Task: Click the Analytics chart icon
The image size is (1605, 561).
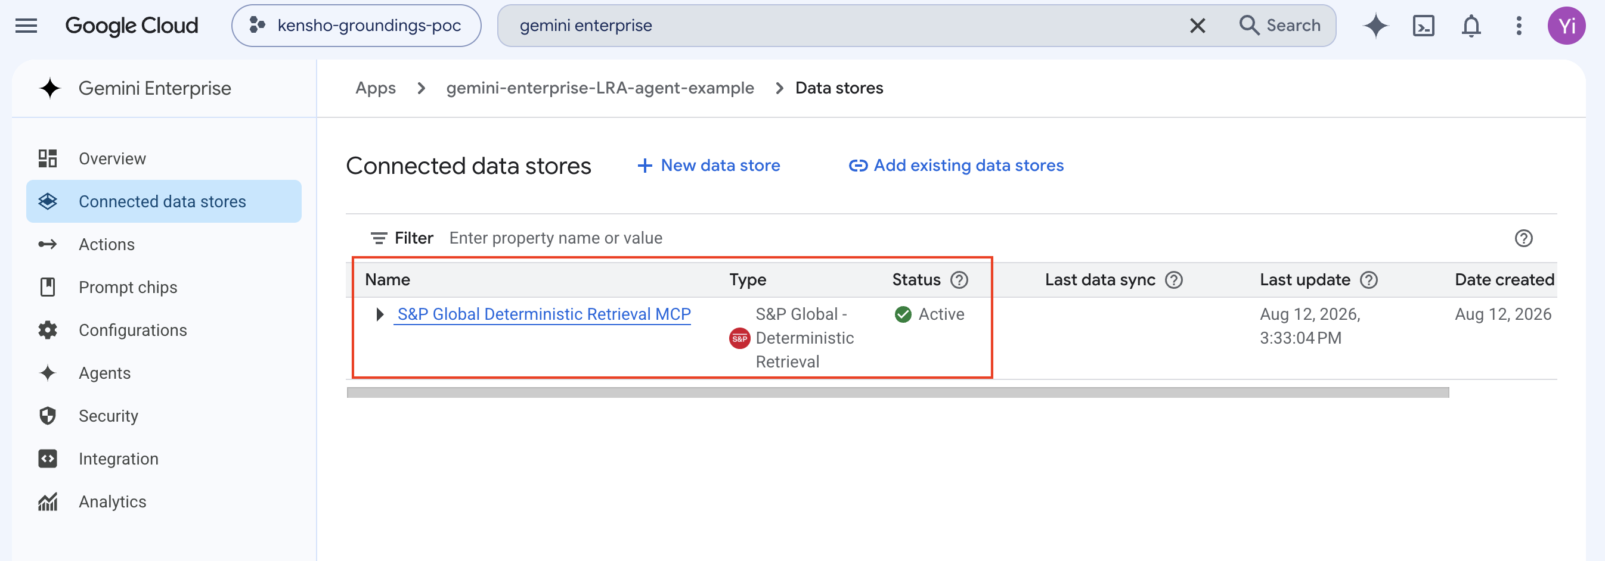Action: click(48, 501)
